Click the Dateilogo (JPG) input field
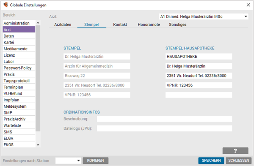 click(x=164, y=128)
